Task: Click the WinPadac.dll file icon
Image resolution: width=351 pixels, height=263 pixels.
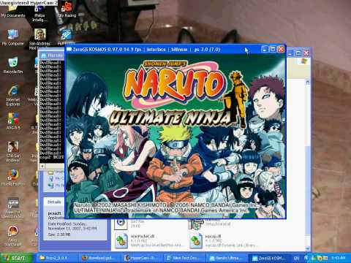Action: (121, 240)
